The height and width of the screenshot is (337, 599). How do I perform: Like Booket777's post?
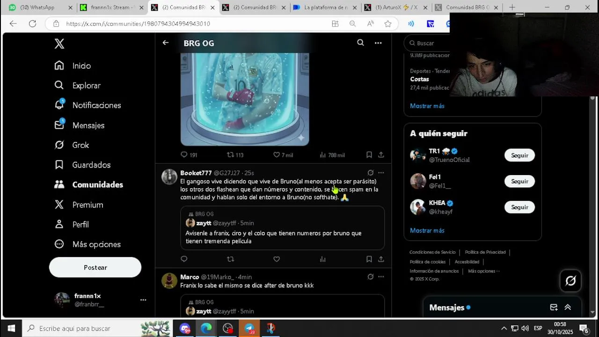277,259
